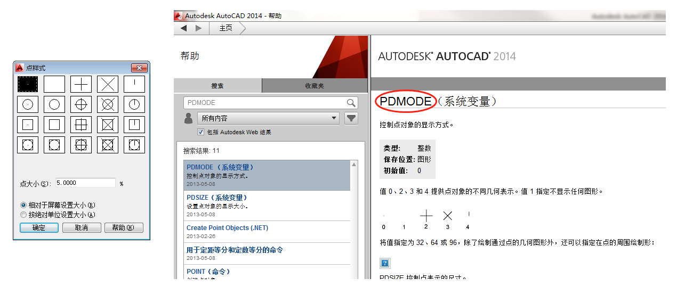Select the blank (no display) point style

point(54,84)
